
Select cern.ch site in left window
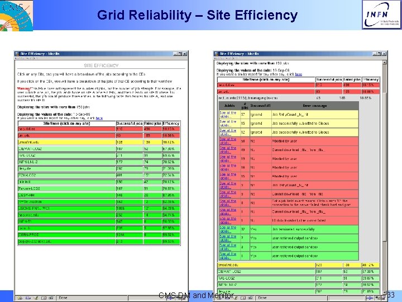click(66, 228)
